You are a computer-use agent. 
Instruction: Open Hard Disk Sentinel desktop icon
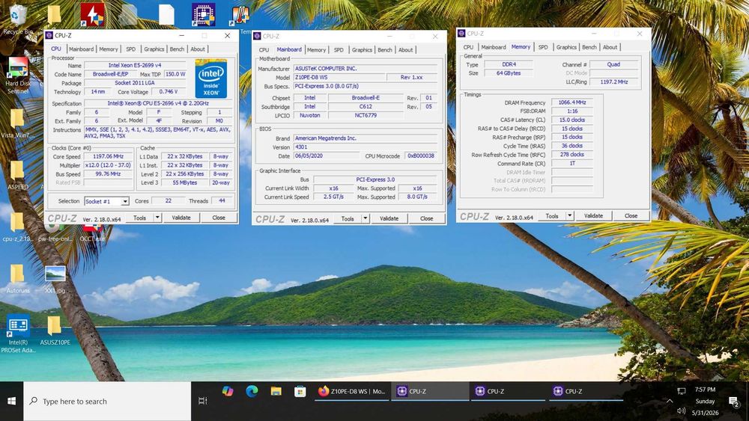[x=18, y=76]
